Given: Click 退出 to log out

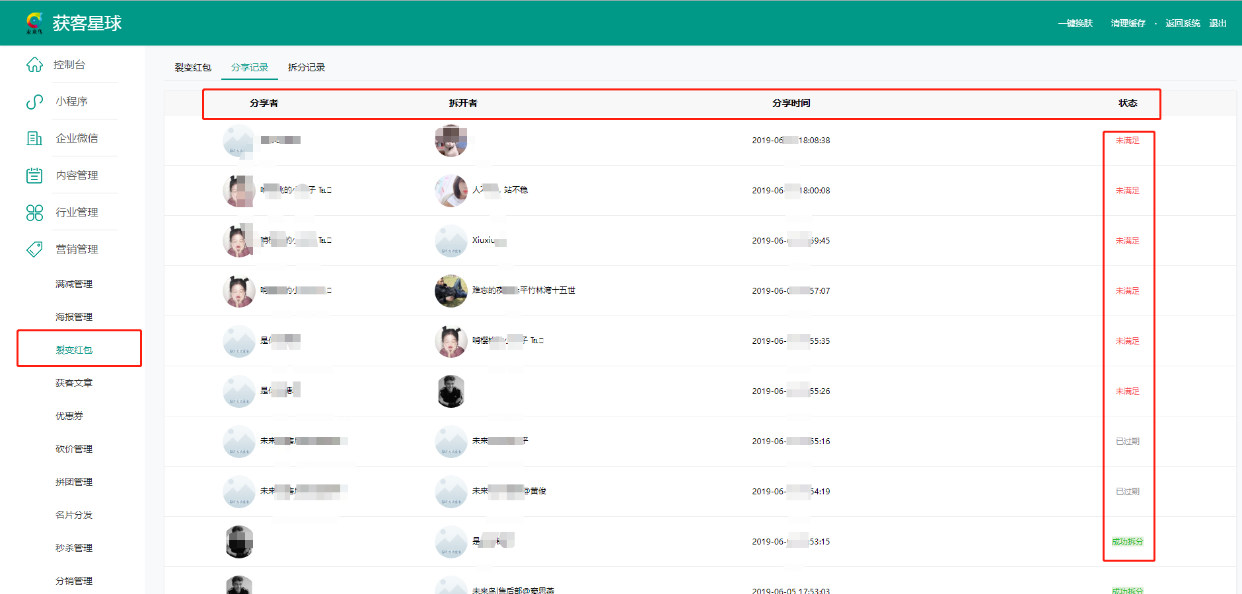Looking at the screenshot, I should pyautogui.click(x=1218, y=23).
